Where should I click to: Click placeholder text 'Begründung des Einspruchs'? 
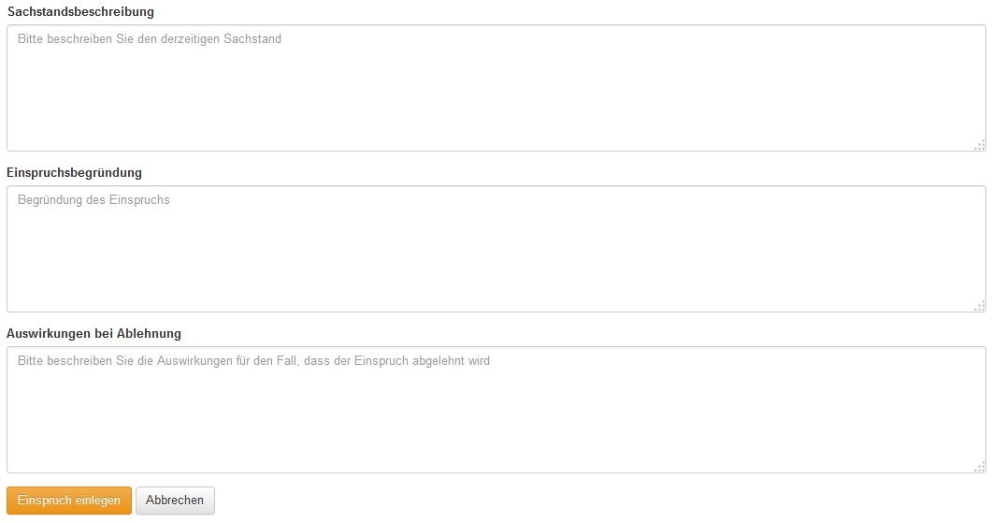(93, 200)
